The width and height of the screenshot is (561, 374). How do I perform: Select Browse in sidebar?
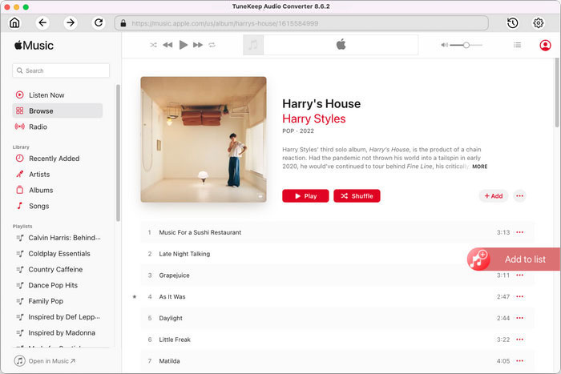tap(58, 111)
